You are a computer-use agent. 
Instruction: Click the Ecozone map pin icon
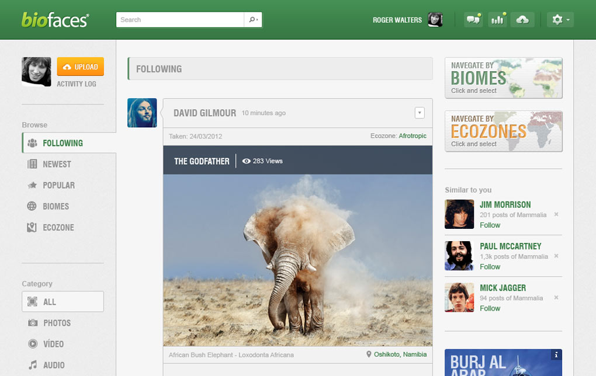(32, 228)
